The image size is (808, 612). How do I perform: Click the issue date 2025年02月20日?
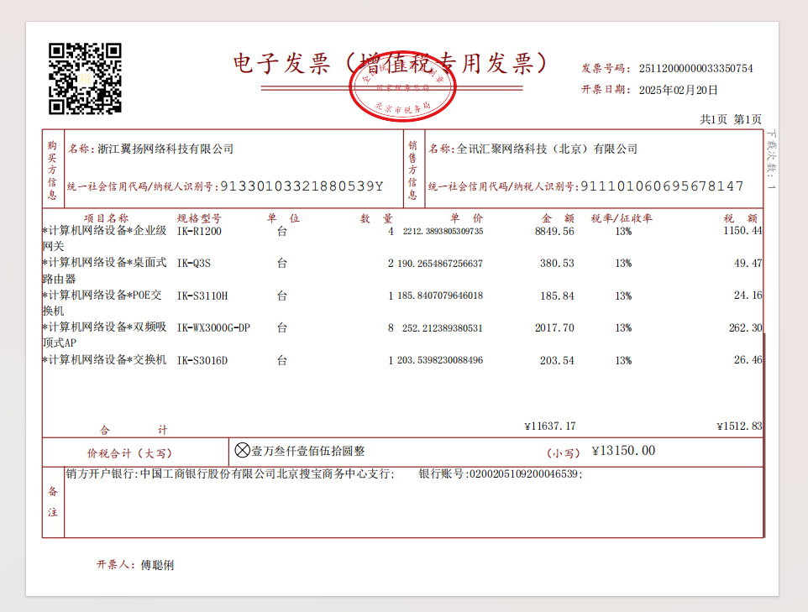tap(679, 90)
